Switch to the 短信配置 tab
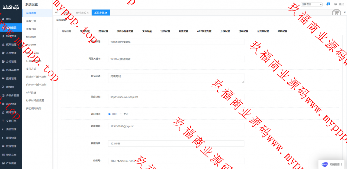This screenshot has width=347, height=169. point(165,31)
